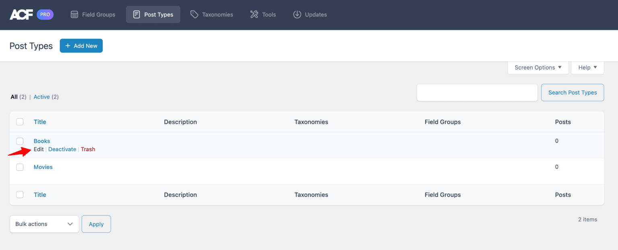Click the Updates download icon
618x250 pixels.
pyautogui.click(x=297, y=14)
